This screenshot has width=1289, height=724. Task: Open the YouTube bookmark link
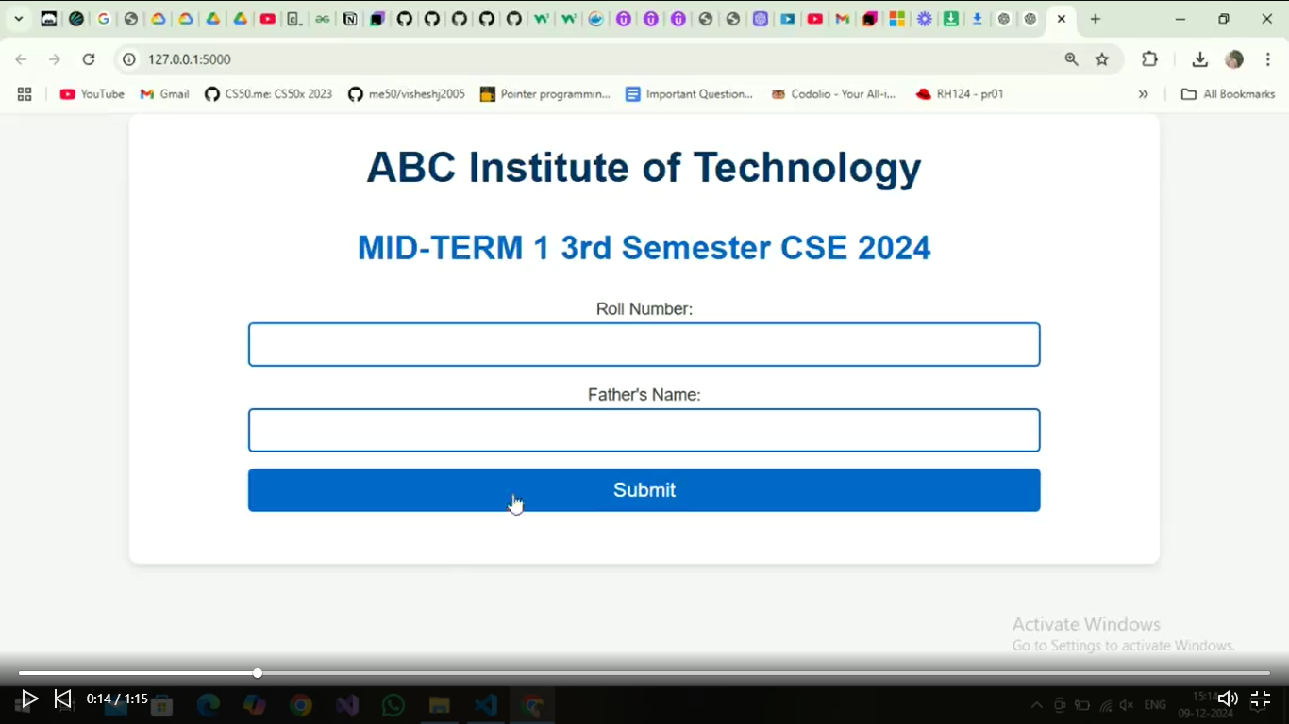92,94
